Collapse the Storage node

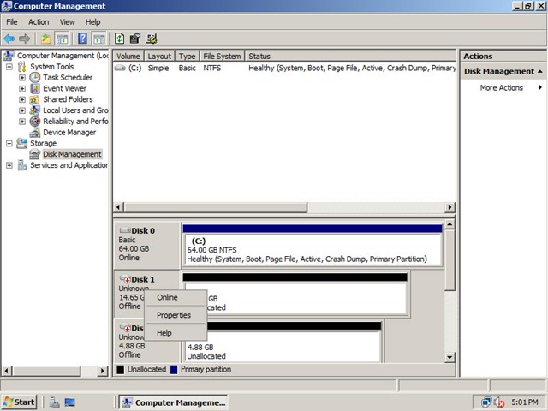click(9, 143)
